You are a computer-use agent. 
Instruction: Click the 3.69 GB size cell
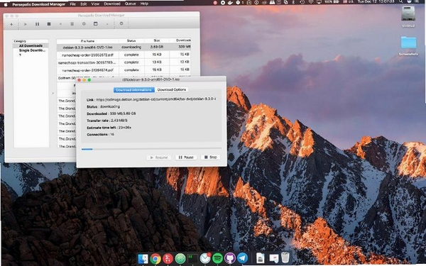pos(157,47)
